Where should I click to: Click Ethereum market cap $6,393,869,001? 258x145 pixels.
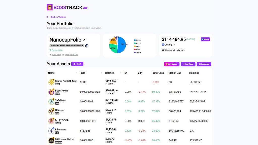coord(177,131)
